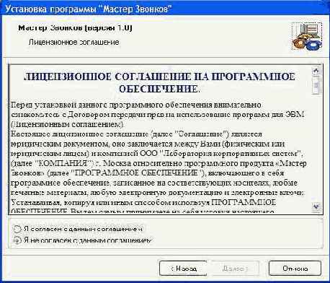Screen dimensions: 330x283
Task: Click the text "(далее "КОМПАНИЯ")" in the license
Action: click(53, 163)
